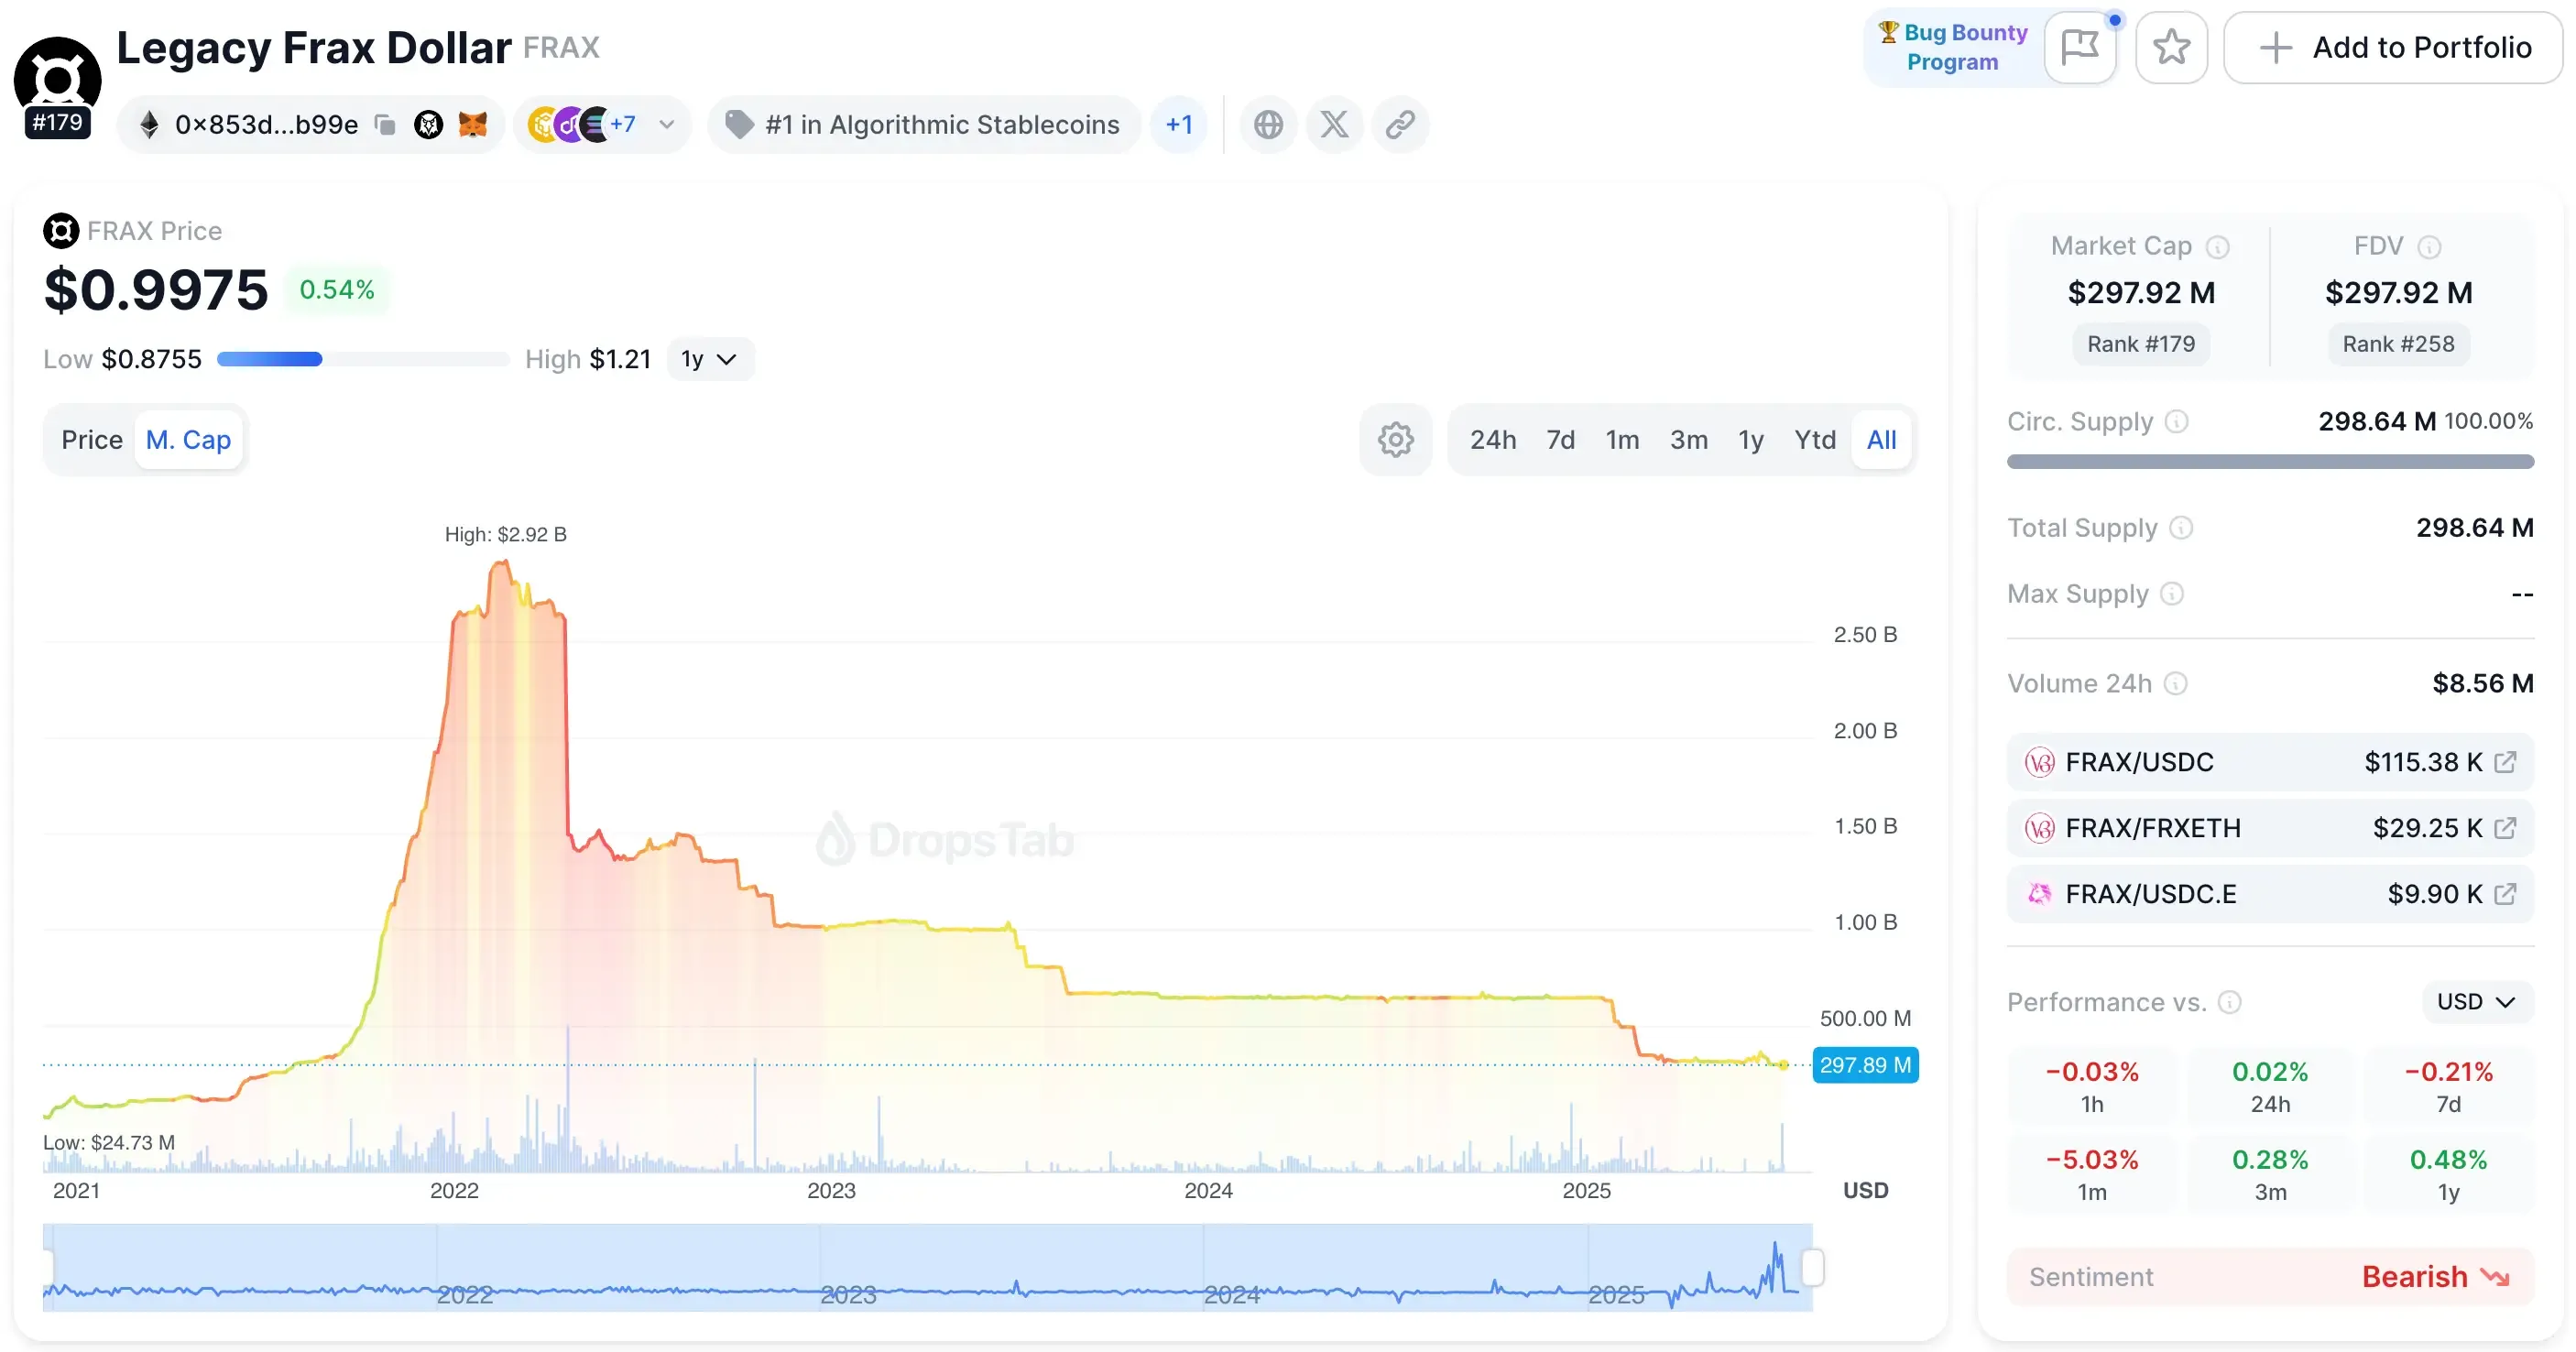Add FRAX to watchlist via star icon
2576x1352 pixels.
point(2172,47)
